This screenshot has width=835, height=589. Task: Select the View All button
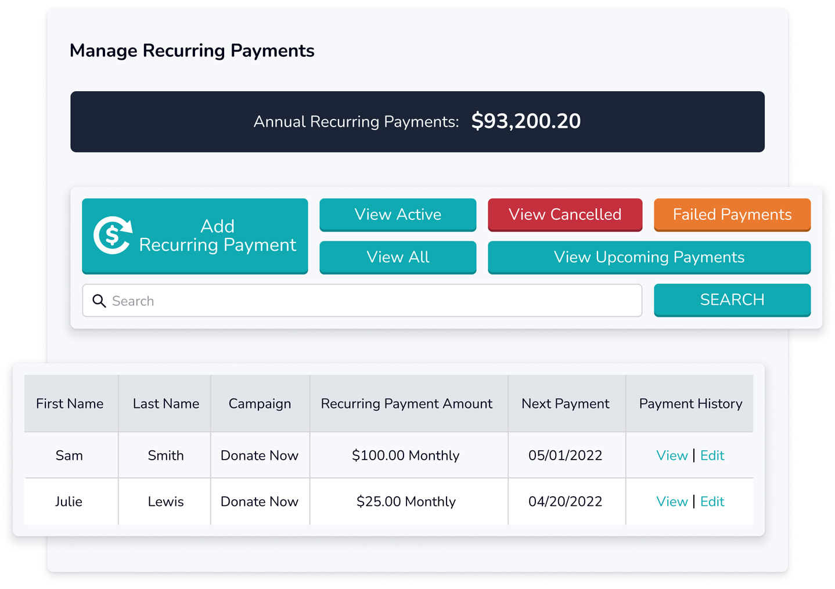398,257
